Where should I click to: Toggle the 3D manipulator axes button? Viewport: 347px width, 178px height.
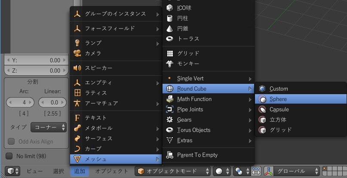(268, 171)
